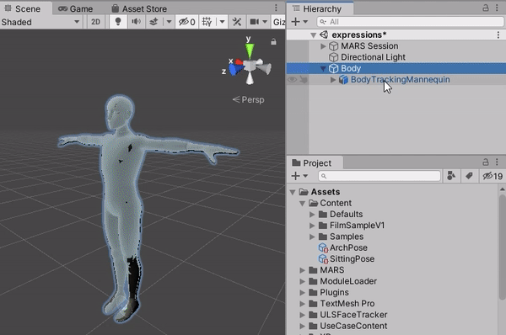Image resolution: width=506 pixels, height=335 pixels.
Task: Toggle scene effects (skybox) icon
Action: (154, 22)
